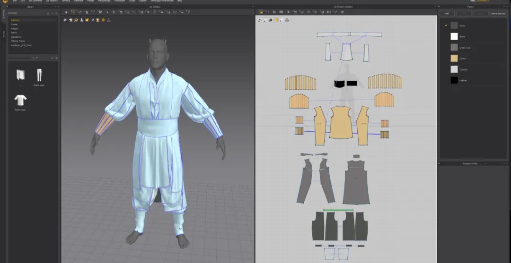
Task: Click the magnifier-style display icon in 2D window
Action: (x=271, y=20)
